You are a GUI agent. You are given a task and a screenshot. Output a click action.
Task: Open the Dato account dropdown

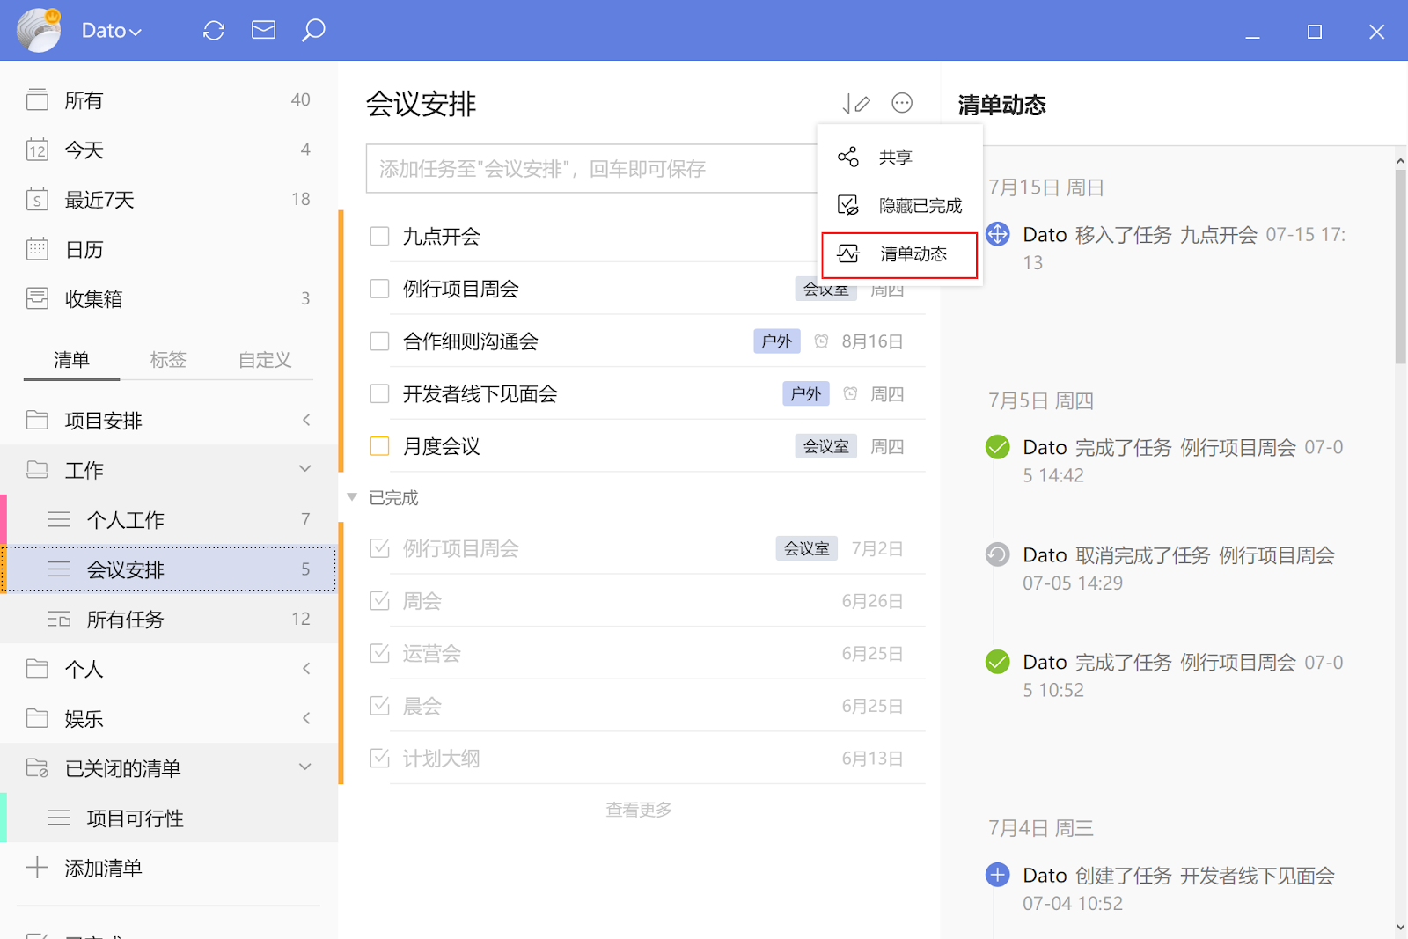(x=111, y=31)
